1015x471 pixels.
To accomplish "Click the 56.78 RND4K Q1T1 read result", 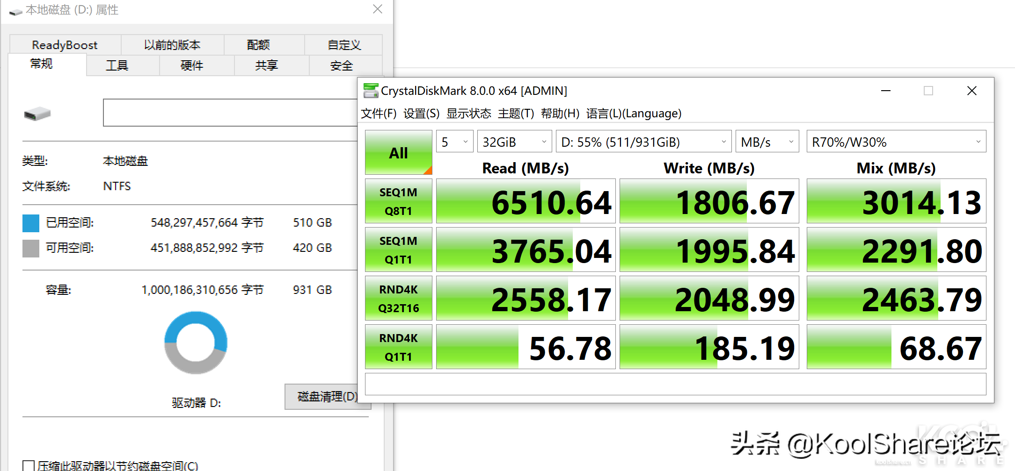I will [526, 347].
